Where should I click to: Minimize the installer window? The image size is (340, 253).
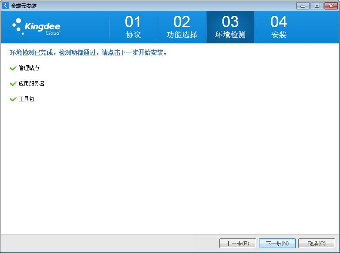(x=303, y=6)
